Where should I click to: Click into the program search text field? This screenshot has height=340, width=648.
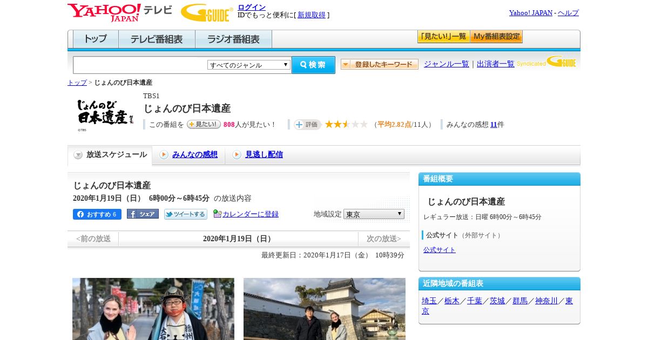pyautogui.click(x=140, y=65)
